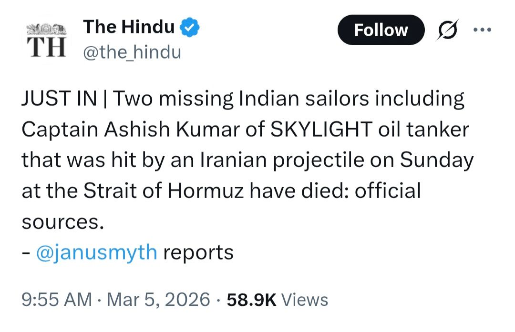Open The Hindu display name
This screenshot has height=332, width=515.
coord(129,27)
